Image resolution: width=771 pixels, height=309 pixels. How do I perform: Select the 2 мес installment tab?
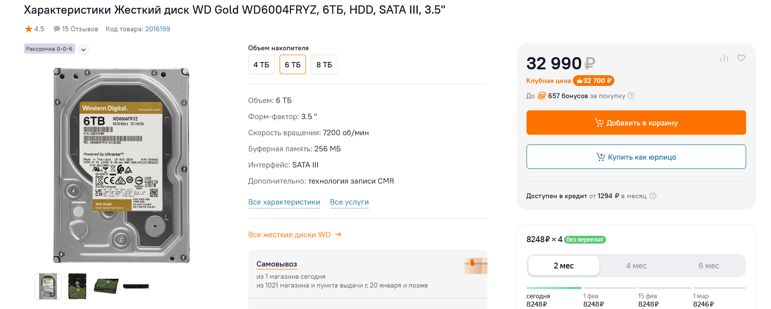(x=564, y=266)
